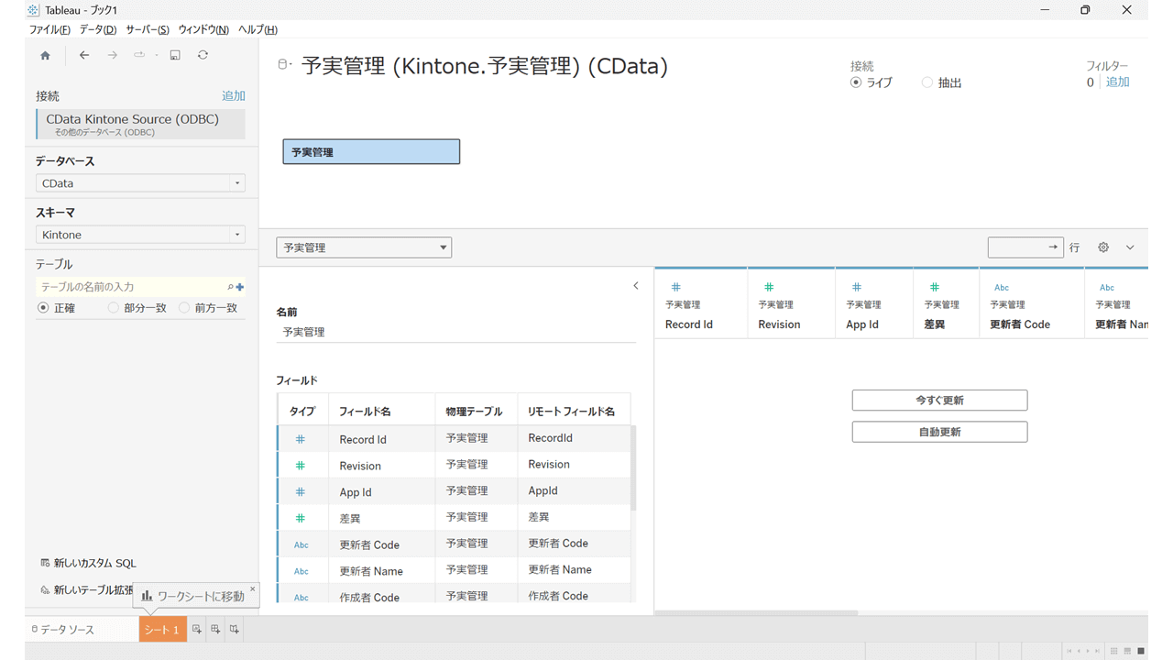Viewport: 1173px width, 660px height.
Task: Click the New Worksheet icon
Action: (196, 629)
